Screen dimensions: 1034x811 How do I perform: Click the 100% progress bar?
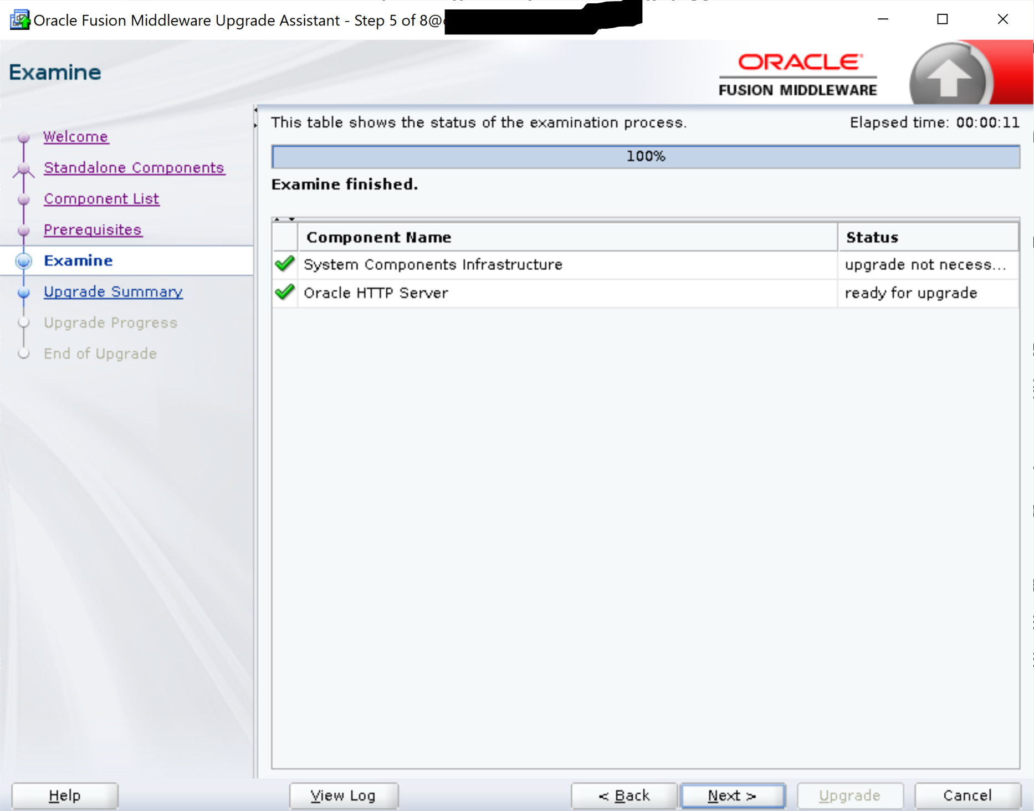click(x=645, y=156)
